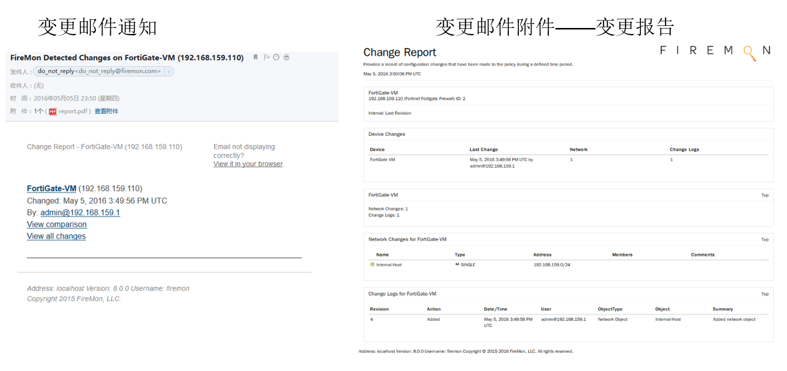Click the FireMon logo in report

click(x=714, y=52)
